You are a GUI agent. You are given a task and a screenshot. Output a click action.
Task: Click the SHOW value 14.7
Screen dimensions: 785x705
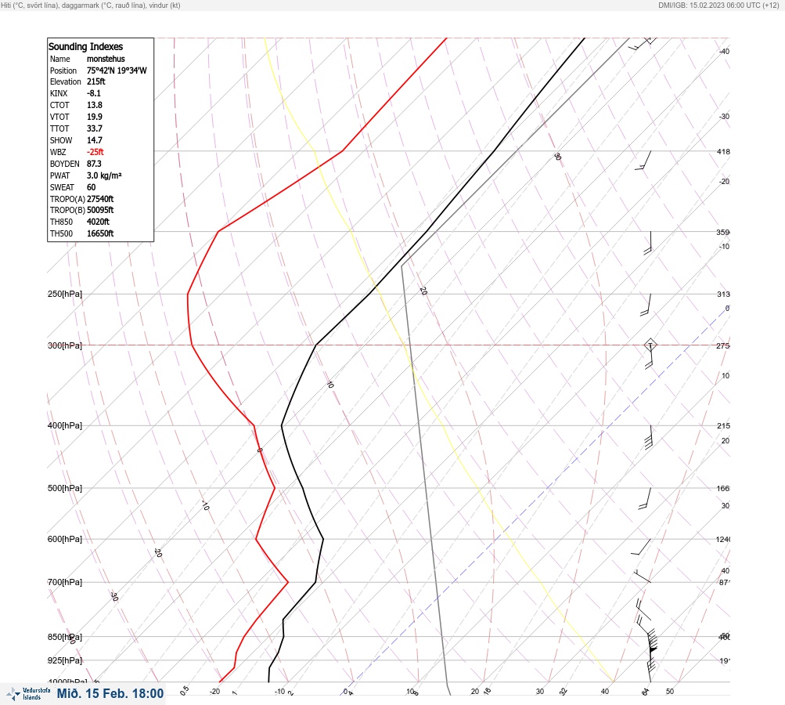94,140
